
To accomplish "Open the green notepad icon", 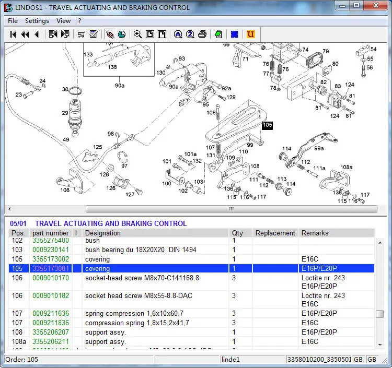I will click(218, 34).
